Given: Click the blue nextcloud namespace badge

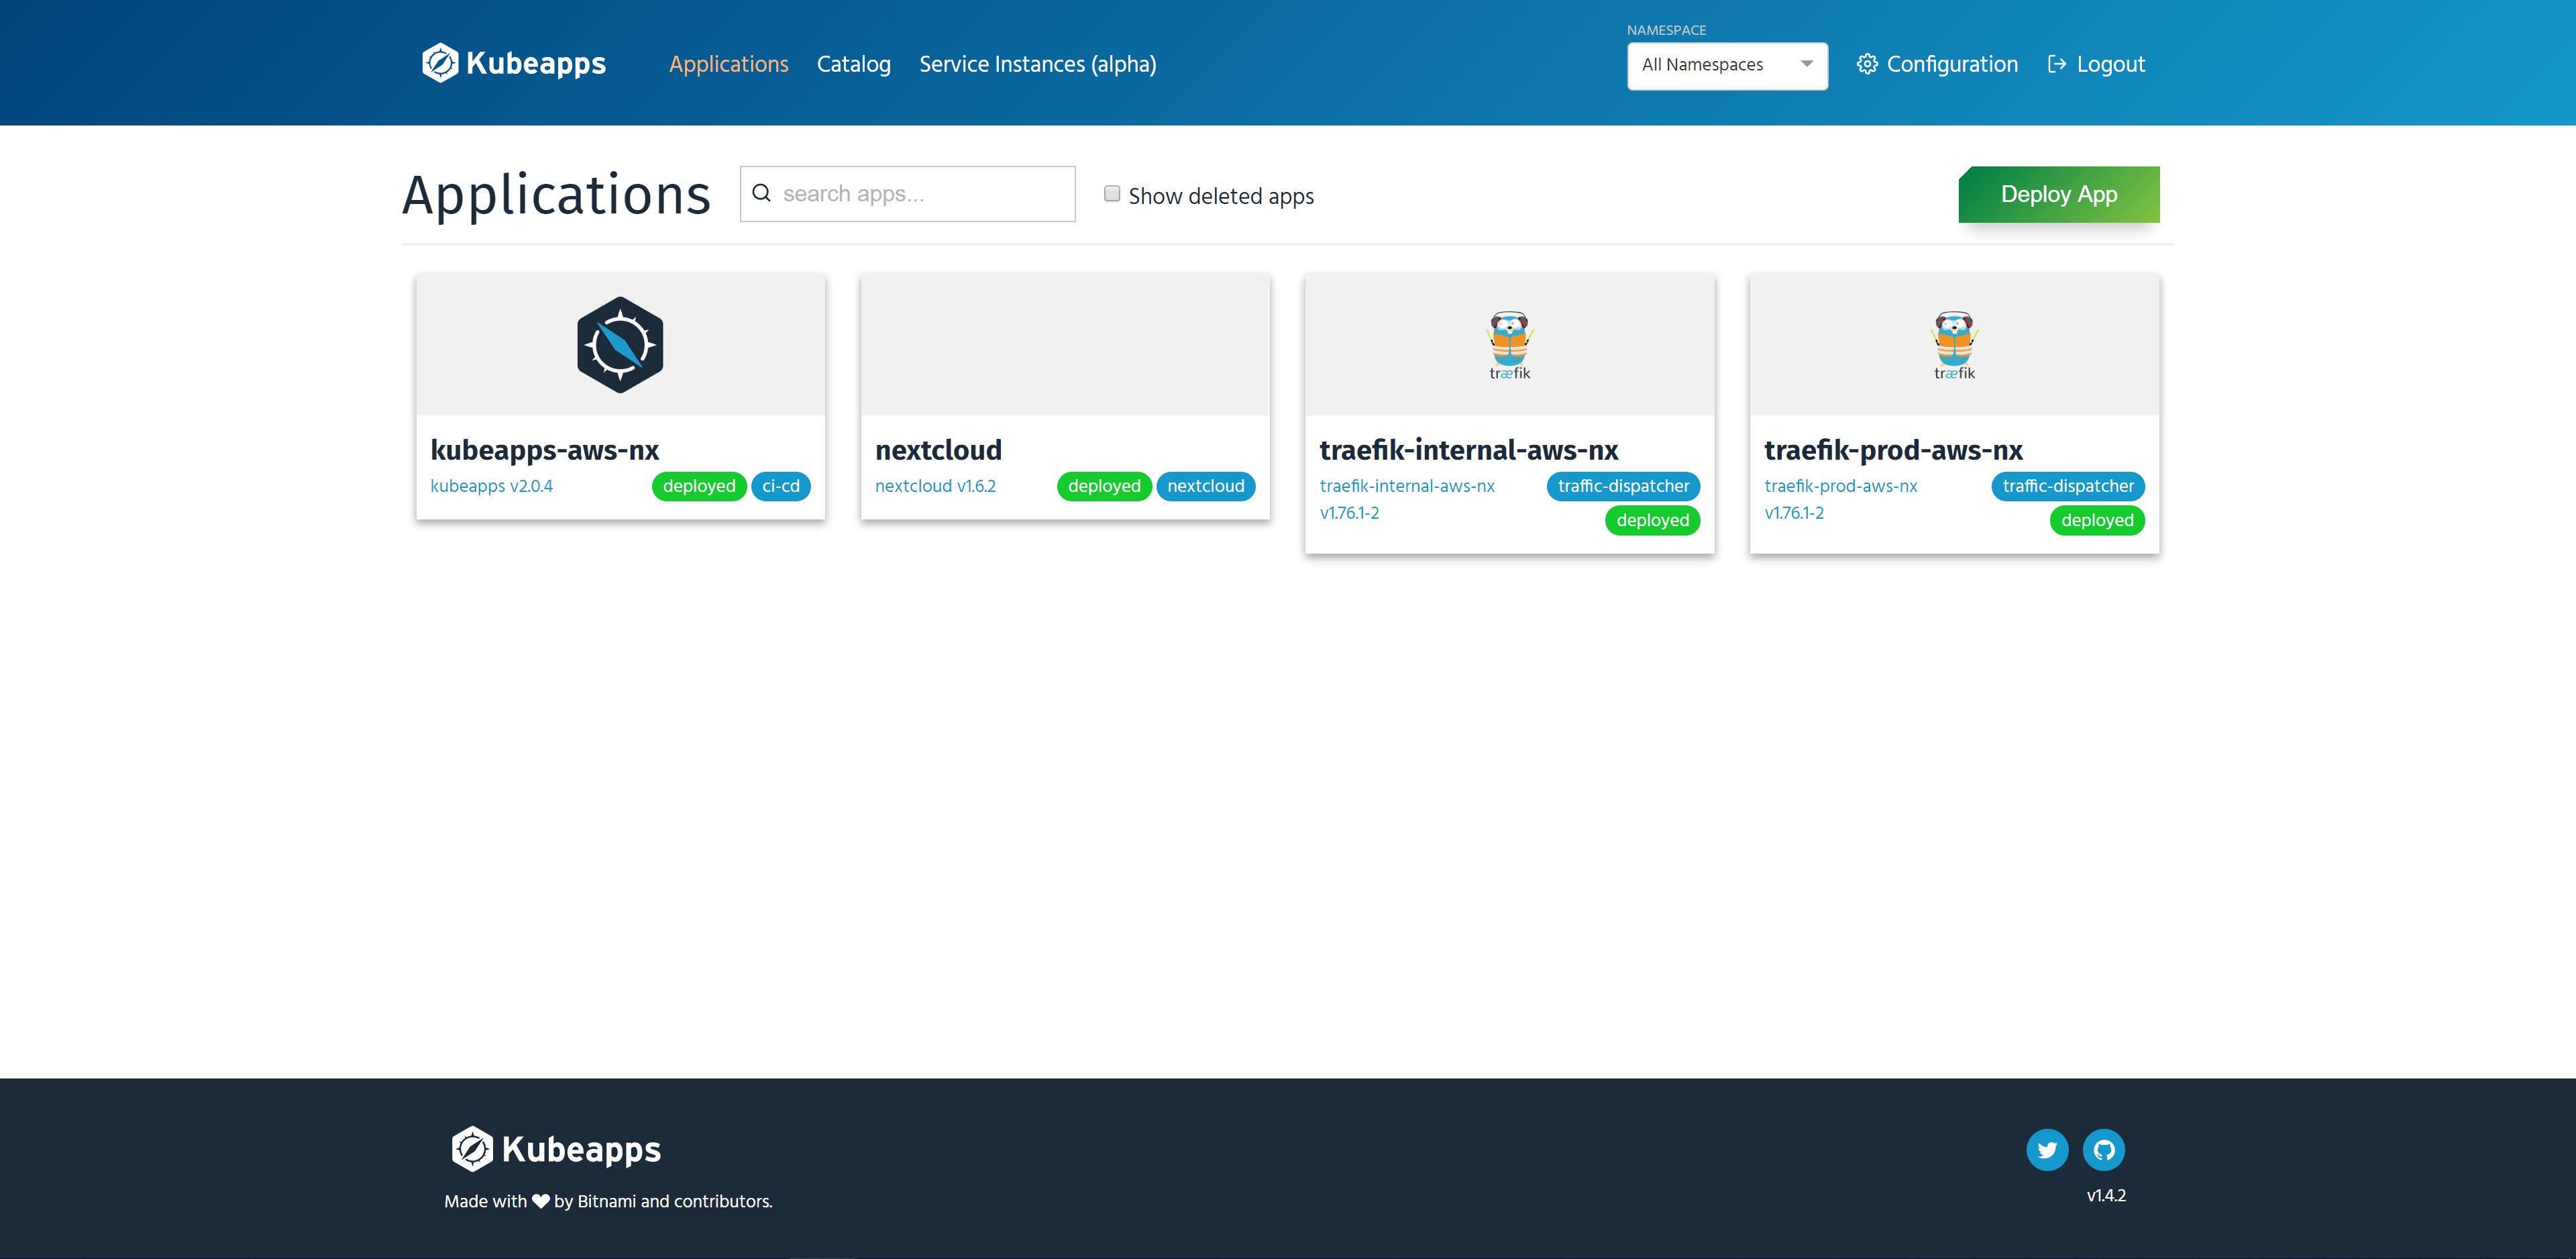Looking at the screenshot, I should 1205,485.
